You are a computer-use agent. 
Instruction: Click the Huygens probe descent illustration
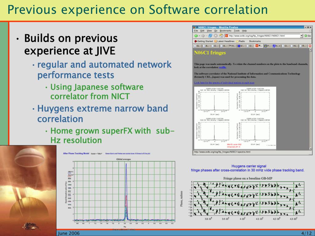pos(28,191)
